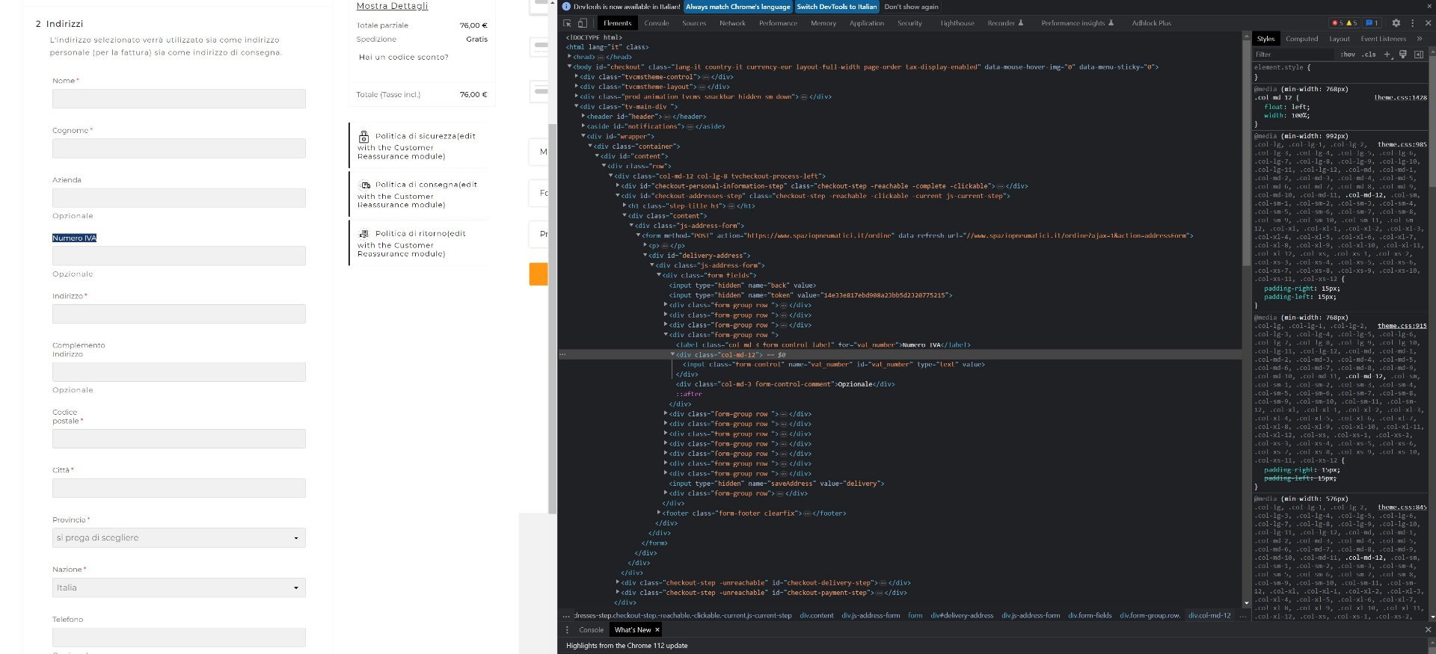Expand the checkout-delivery-step div node
Screen dimensions: 1436x654
(618, 583)
